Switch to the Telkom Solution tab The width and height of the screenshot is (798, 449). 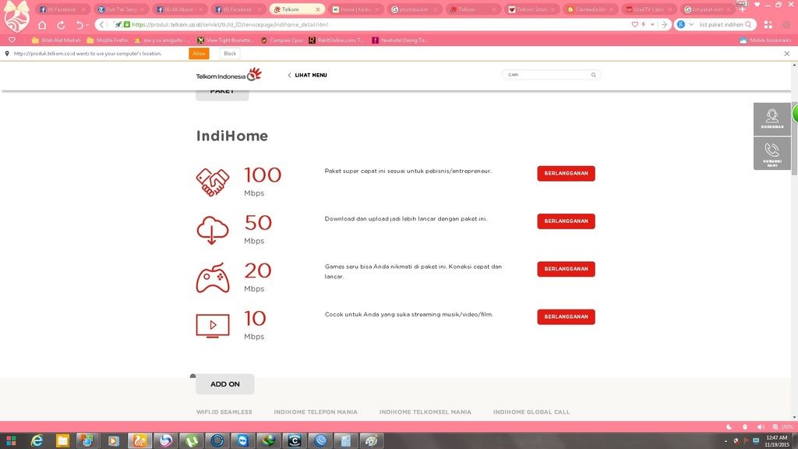[531, 9]
